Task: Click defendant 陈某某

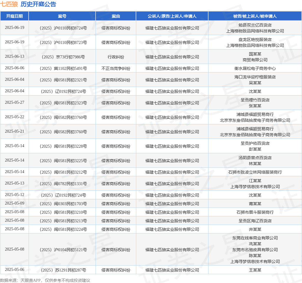Action: [255, 256]
